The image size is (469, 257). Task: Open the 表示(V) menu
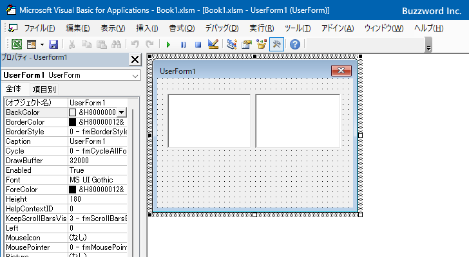(113, 28)
